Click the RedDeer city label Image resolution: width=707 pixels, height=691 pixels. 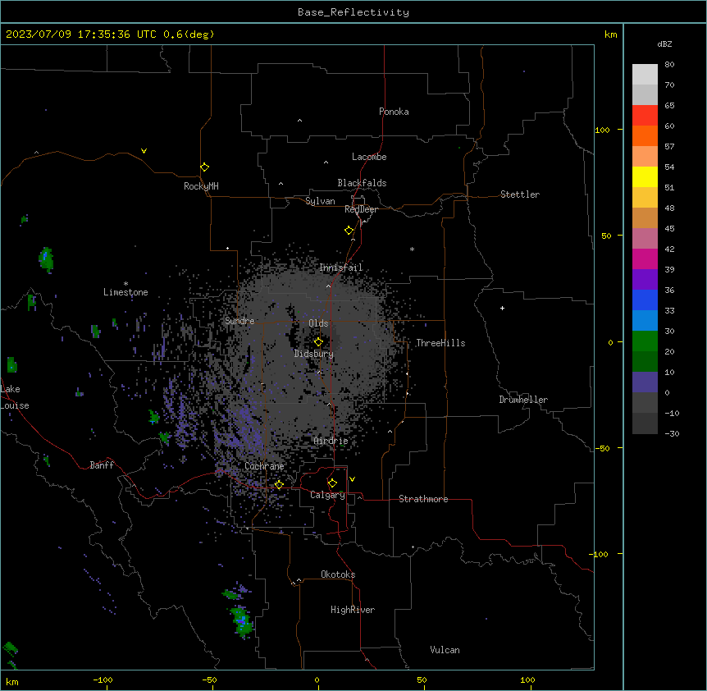pyautogui.click(x=361, y=209)
